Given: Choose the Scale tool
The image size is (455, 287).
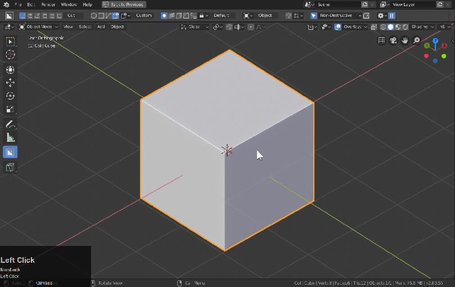Looking at the screenshot, I should (x=10, y=109).
